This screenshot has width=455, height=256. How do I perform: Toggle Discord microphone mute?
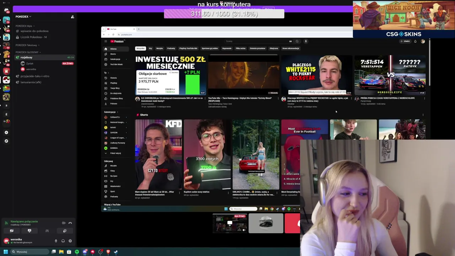(56, 241)
